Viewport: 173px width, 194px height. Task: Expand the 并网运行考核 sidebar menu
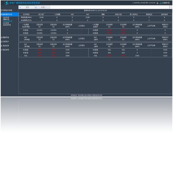click(x=6, y=10)
